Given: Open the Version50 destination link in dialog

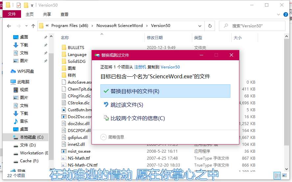Looking at the screenshot, I should coord(170,67).
